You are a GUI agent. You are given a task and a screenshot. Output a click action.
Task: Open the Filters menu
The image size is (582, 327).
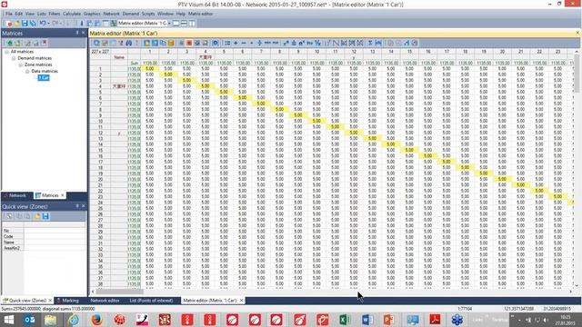(55, 14)
